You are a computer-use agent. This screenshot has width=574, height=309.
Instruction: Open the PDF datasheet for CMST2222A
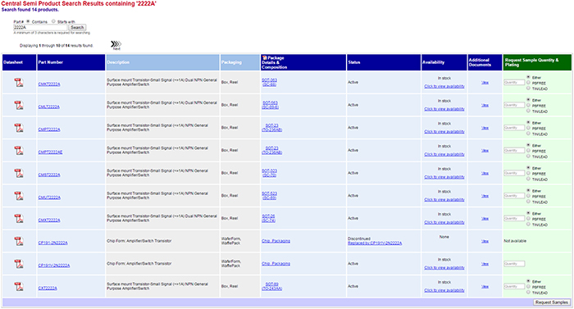tap(19, 173)
